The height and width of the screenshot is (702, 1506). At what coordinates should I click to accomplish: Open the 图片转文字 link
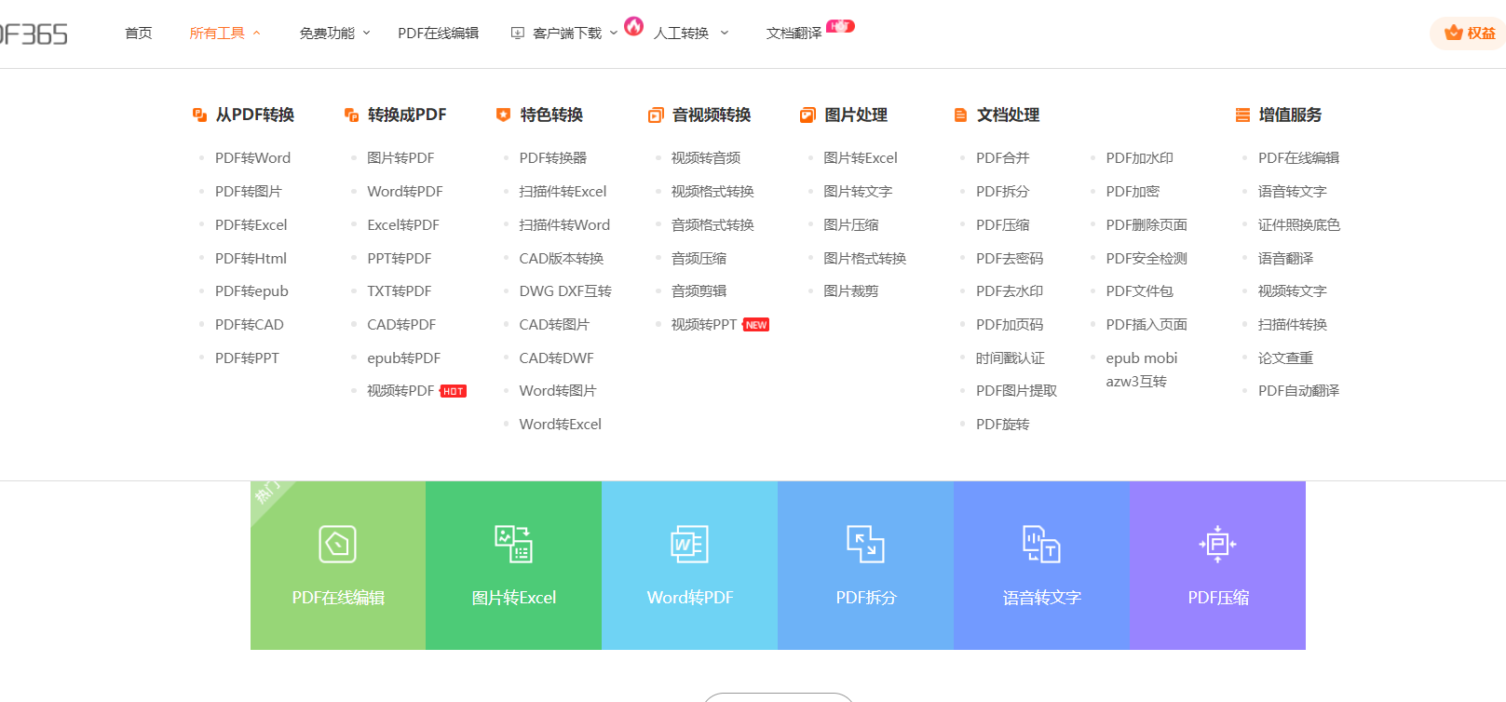pos(858,192)
